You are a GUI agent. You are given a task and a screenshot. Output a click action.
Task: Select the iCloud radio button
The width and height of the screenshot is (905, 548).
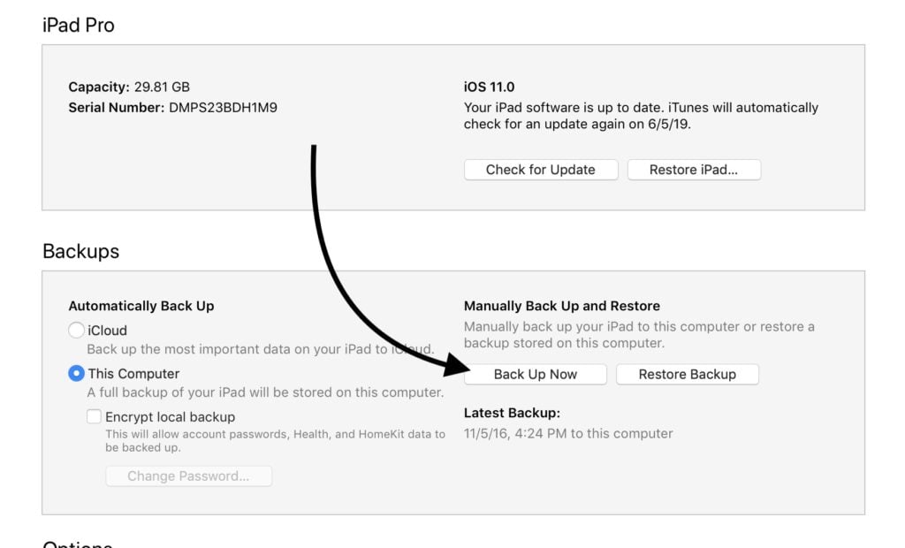[x=76, y=331]
